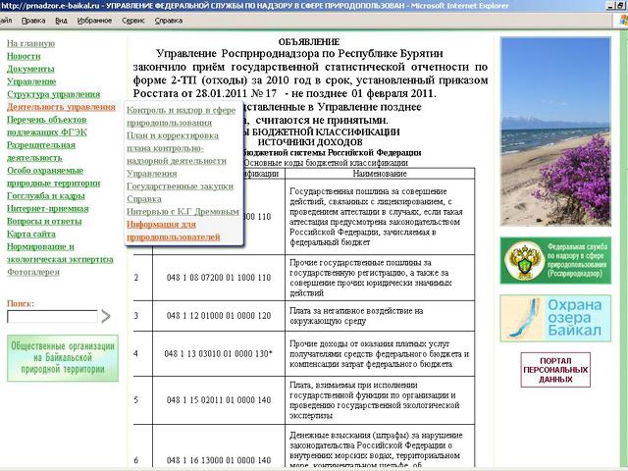Click the ИСТОЧНИКИ ДОХОДОВ heading
Screen dimensions: 628x471
click(310, 142)
